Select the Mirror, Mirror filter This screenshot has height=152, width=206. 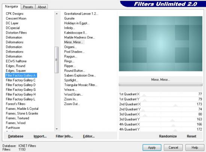point(73,42)
